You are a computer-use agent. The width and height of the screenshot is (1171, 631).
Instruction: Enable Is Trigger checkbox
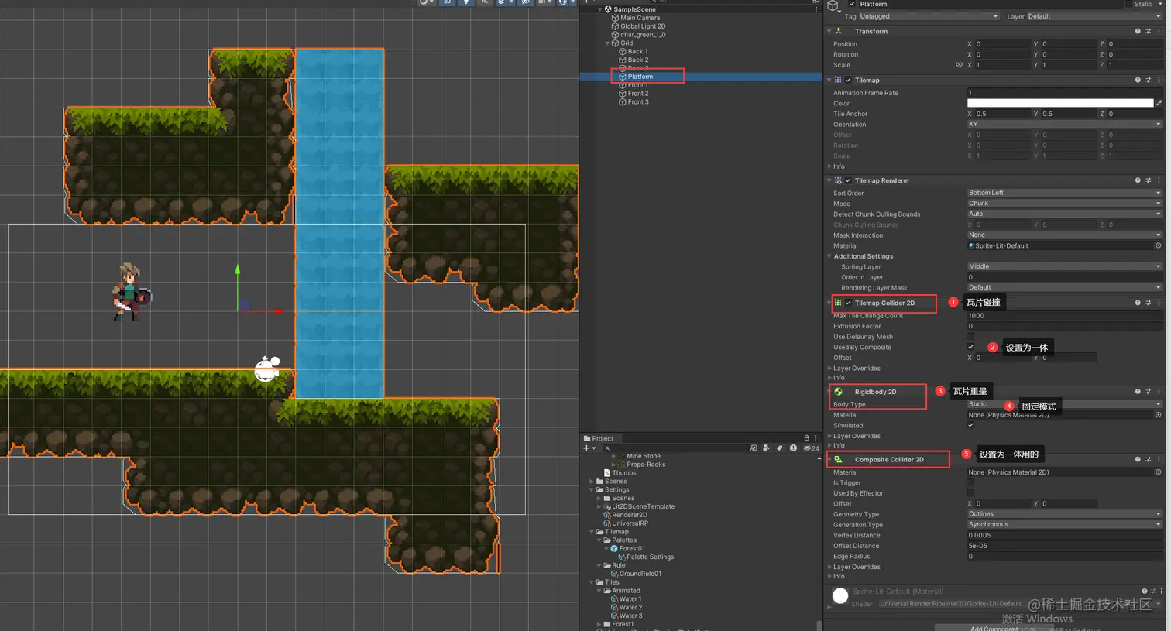point(970,482)
